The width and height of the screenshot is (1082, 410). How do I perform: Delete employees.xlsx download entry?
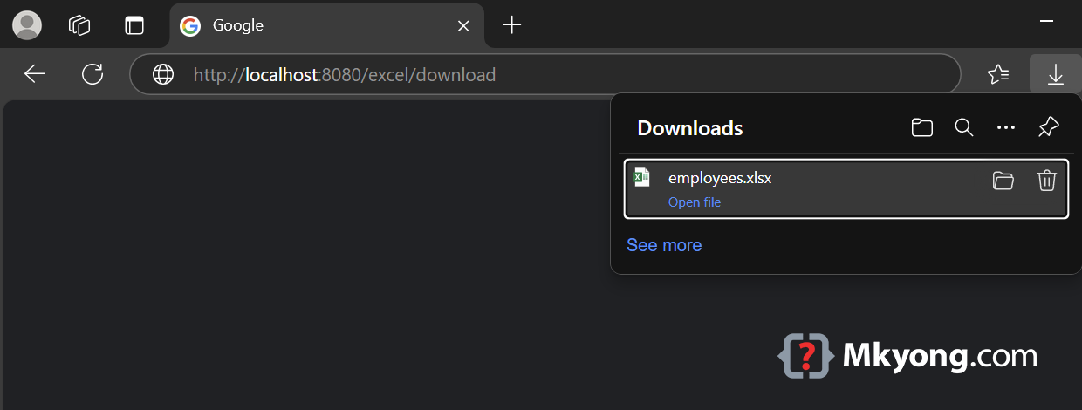click(x=1047, y=181)
